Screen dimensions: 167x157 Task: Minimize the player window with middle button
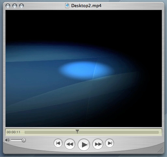point(15,6)
